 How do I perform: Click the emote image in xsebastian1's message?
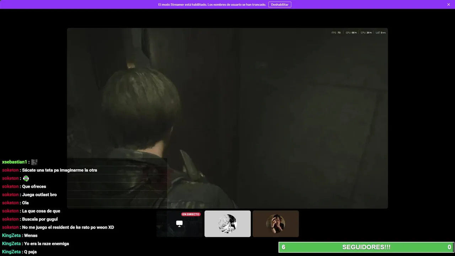coord(34,162)
